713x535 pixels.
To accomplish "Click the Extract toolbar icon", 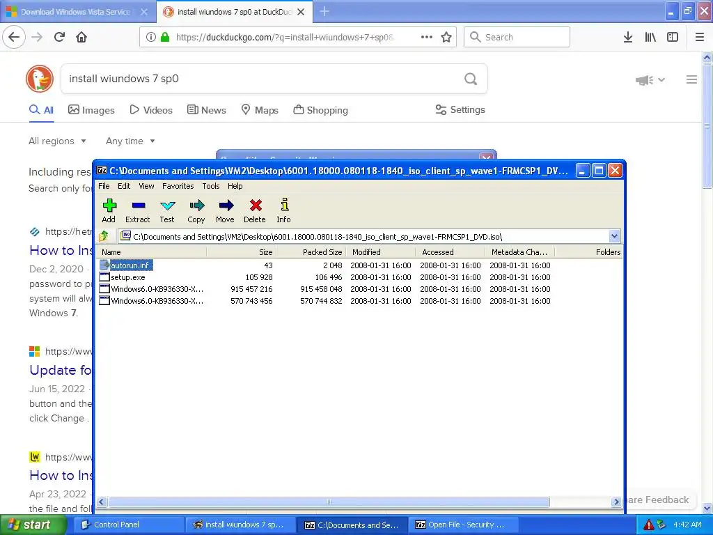I will tap(138, 210).
